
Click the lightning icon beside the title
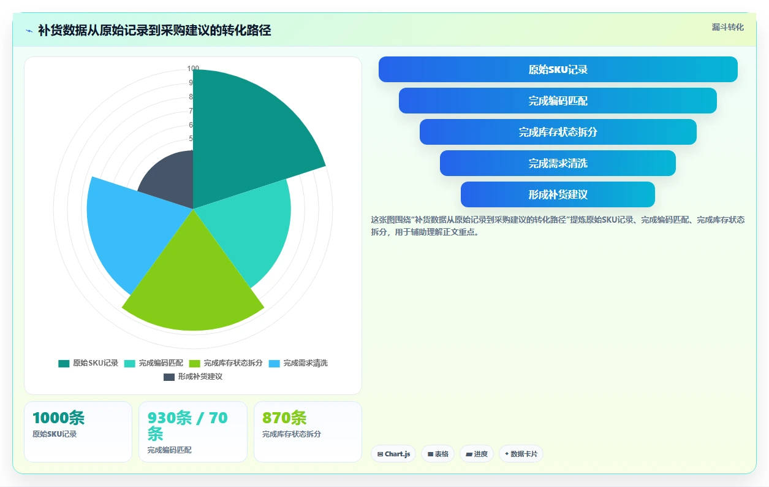click(x=29, y=31)
